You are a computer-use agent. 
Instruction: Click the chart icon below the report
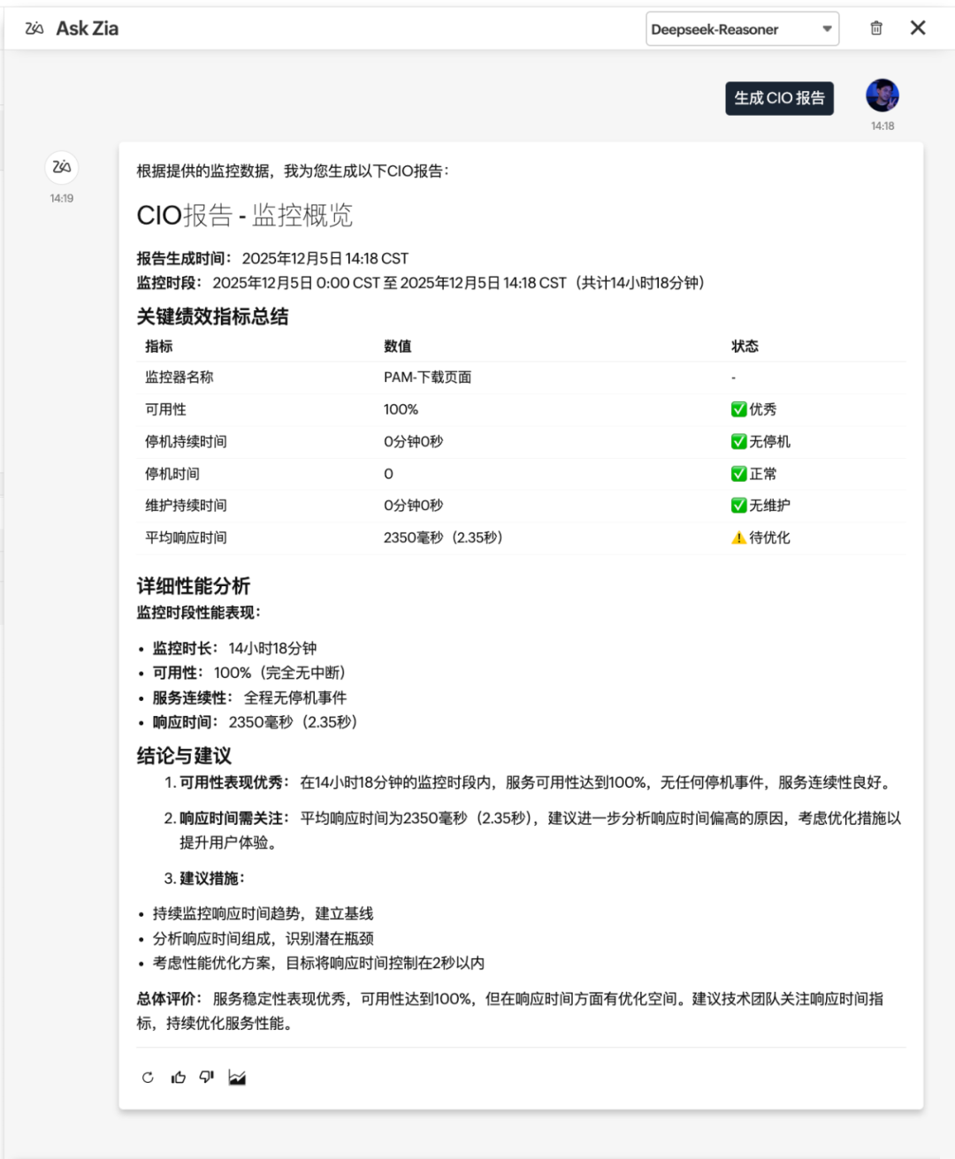click(x=237, y=1077)
